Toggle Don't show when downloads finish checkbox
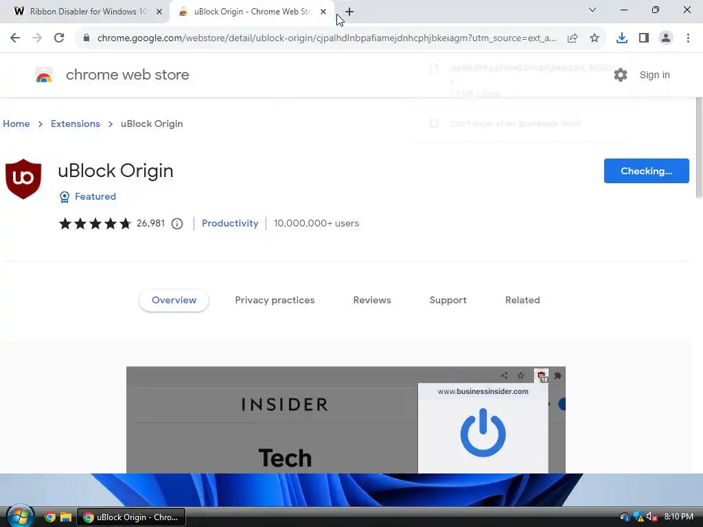The width and height of the screenshot is (703, 527). (x=434, y=124)
